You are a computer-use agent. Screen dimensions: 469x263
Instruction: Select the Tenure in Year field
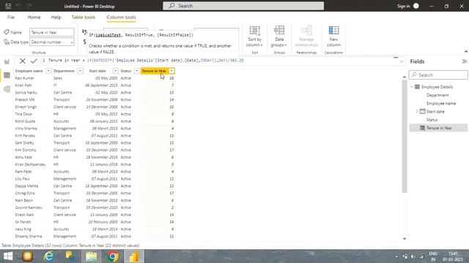pyautogui.click(x=438, y=128)
